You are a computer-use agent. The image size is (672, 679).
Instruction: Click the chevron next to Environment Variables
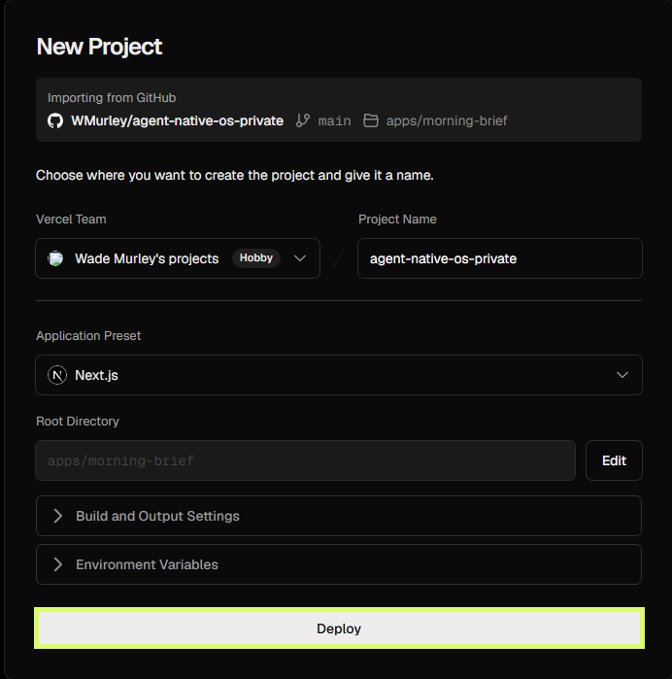click(x=58, y=564)
